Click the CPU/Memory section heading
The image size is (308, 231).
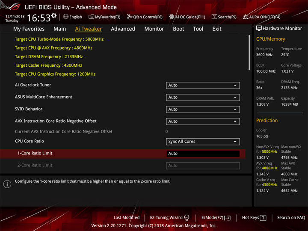click(x=270, y=39)
